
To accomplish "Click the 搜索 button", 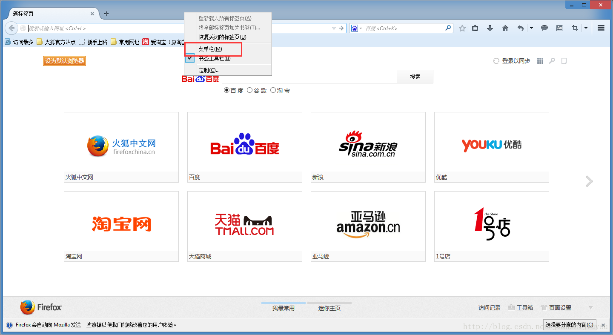I will pyautogui.click(x=415, y=77).
